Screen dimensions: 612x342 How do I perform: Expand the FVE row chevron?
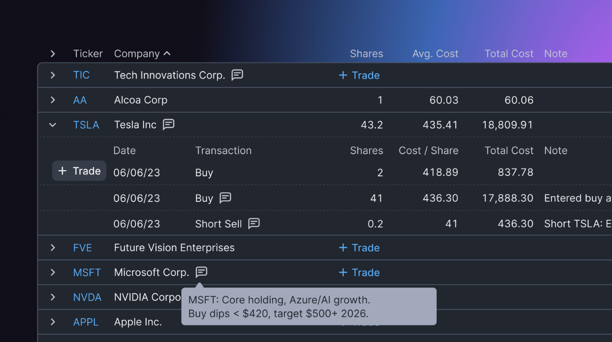pos(52,247)
